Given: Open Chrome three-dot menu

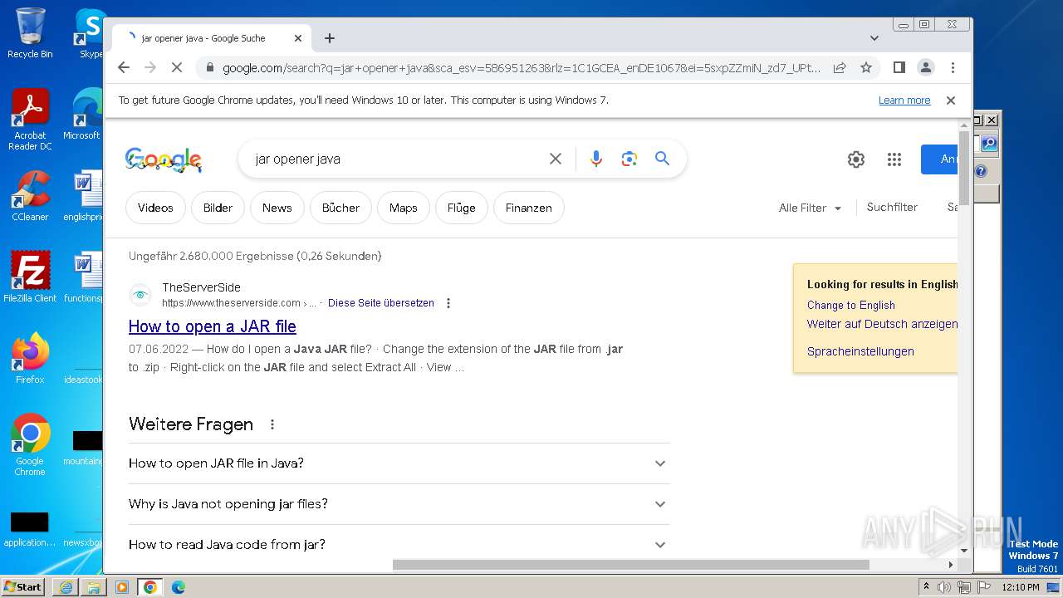Looking at the screenshot, I should (x=953, y=67).
